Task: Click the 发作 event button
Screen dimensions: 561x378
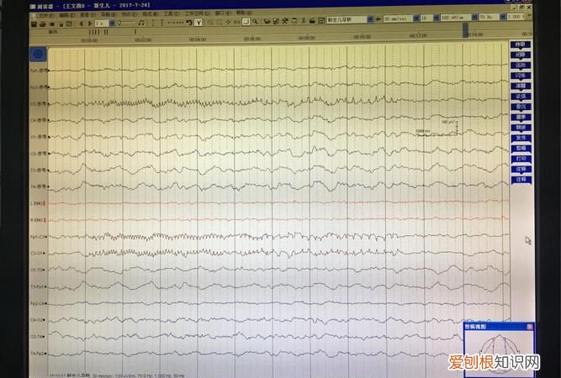Action: pyautogui.click(x=521, y=137)
